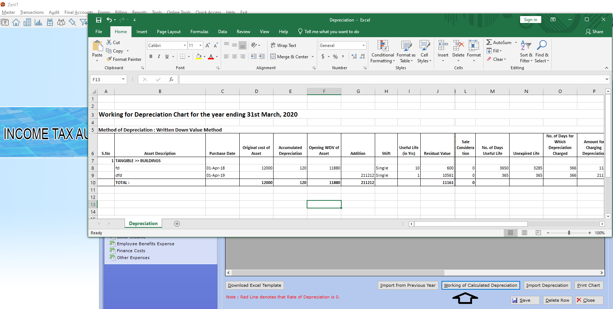This screenshot has width=613, height=309.
Task: Click the Insert Function fx icon
Action: click(x=171, y=79)
